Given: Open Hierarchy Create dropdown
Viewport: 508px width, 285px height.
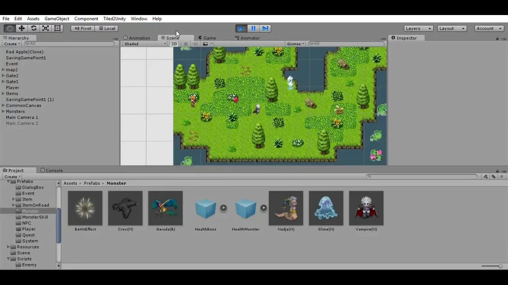Looking at the screenshot, I should 12,44.
